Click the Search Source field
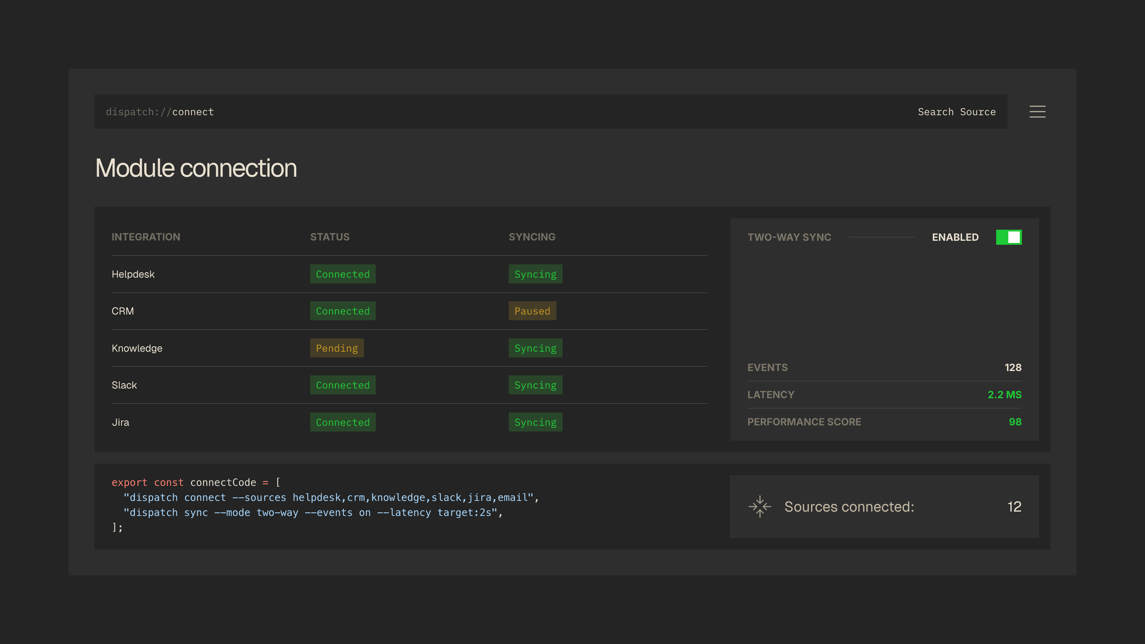 pyautogui.click(x=956, y=112)
